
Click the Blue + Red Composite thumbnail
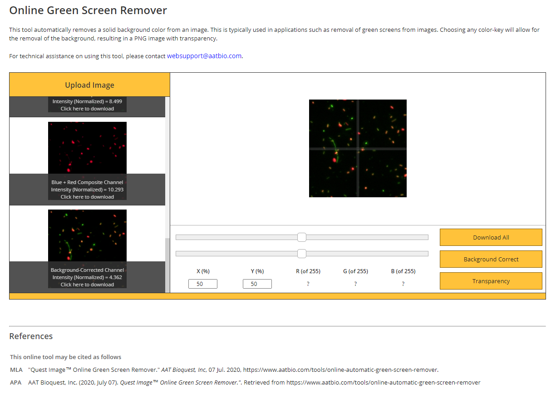point(87,148)
